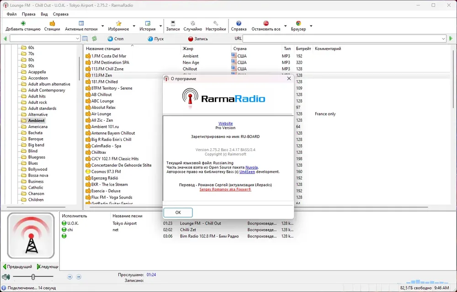Click the green refresh arrows icon
Image resolution: width=457 pixels, height=292 pixels.
coord(95,38)
